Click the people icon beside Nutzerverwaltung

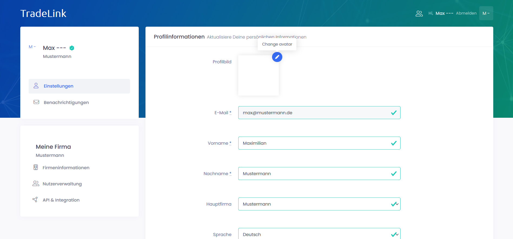coord(36,183)
